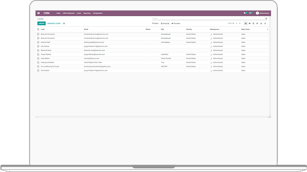
Task: Switch to list view icon
Action: (x=246, y=24)
